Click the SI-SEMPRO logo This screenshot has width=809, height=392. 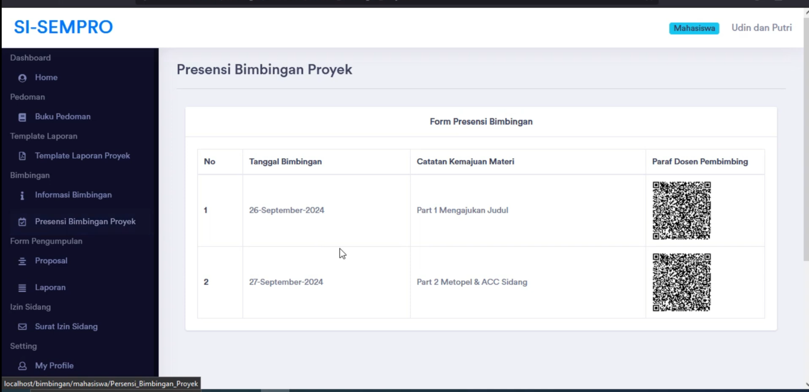63,27
